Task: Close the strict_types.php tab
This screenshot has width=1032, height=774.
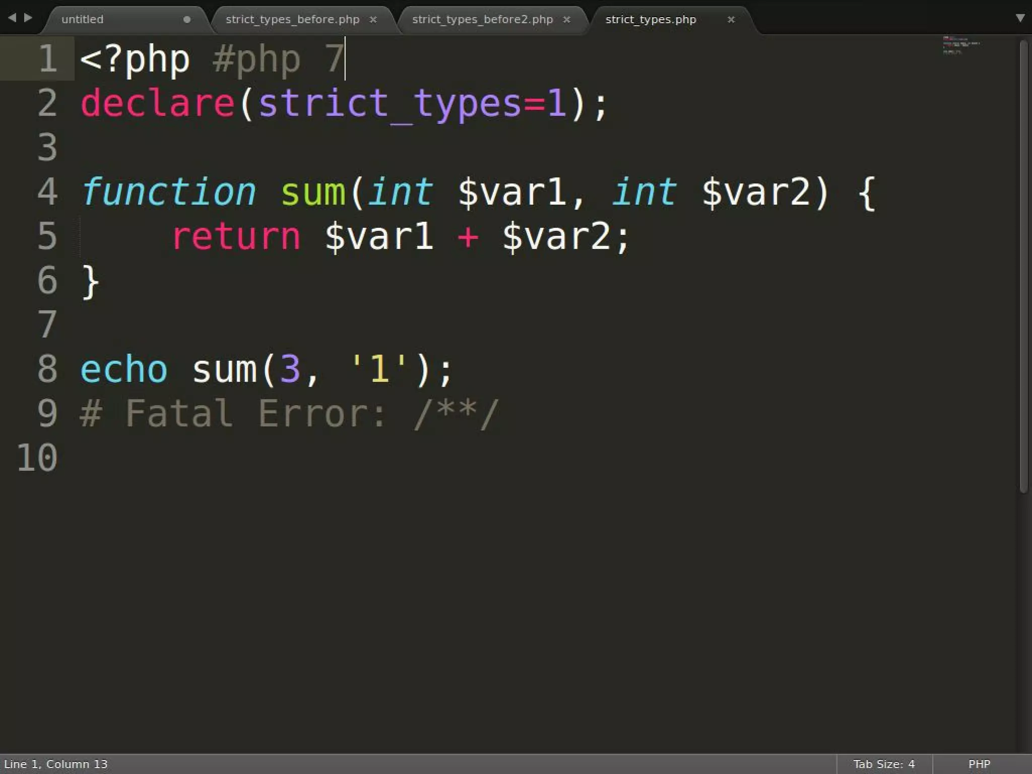Action: point(731,20)
